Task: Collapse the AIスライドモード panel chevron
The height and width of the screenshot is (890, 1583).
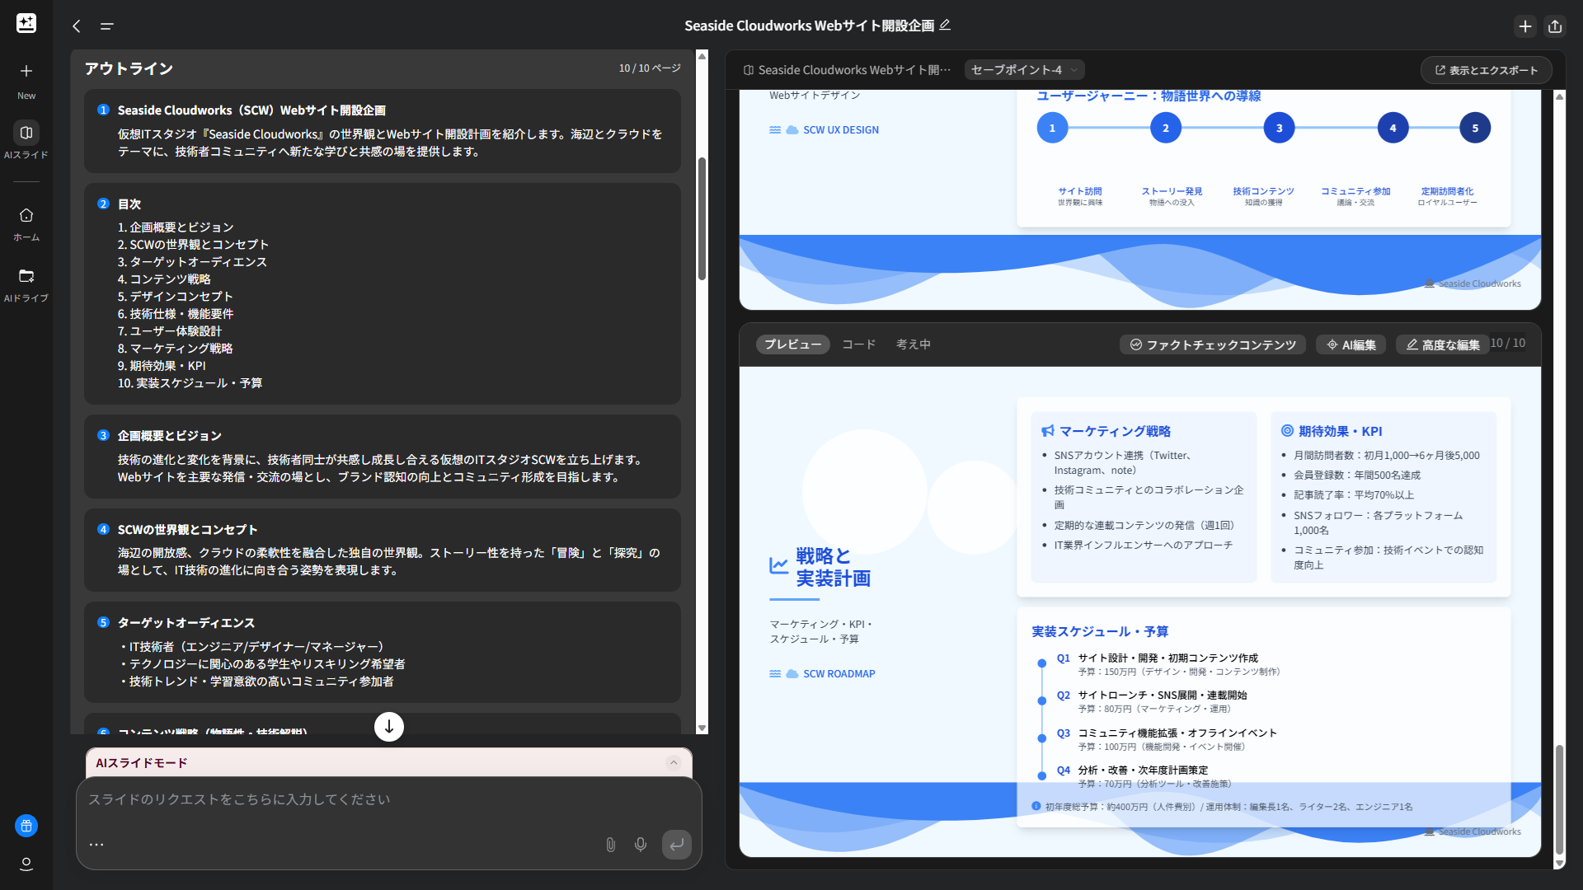Action: point(674,762)
